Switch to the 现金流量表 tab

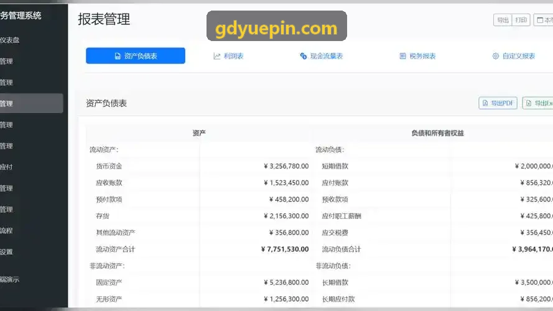[322, 56]
